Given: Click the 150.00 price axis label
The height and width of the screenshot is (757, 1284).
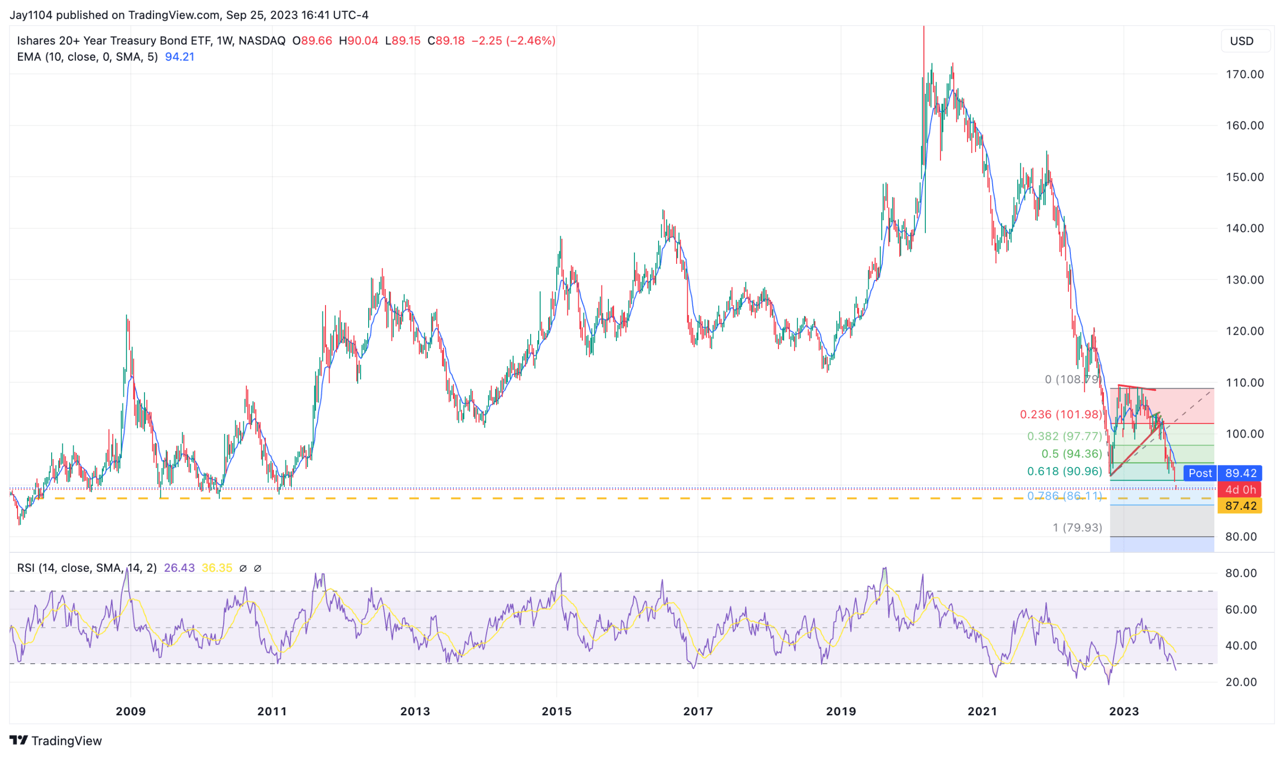Looking at the screenshot, I should tap(1244, 177).
